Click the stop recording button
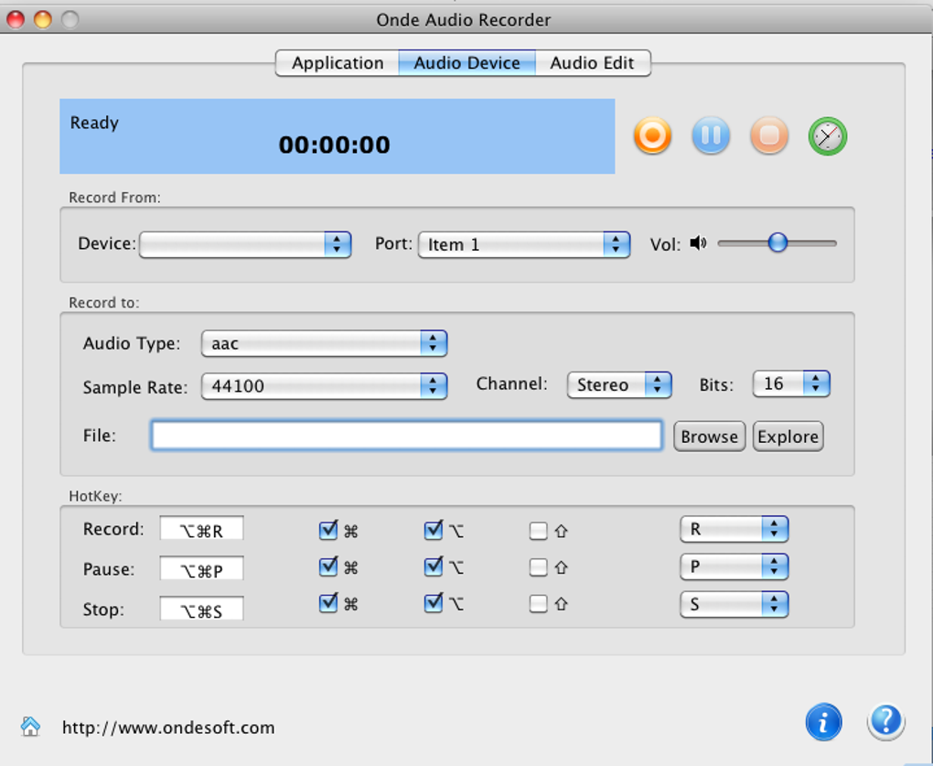Screen dimensions: 933x766 tap(768, 136)
